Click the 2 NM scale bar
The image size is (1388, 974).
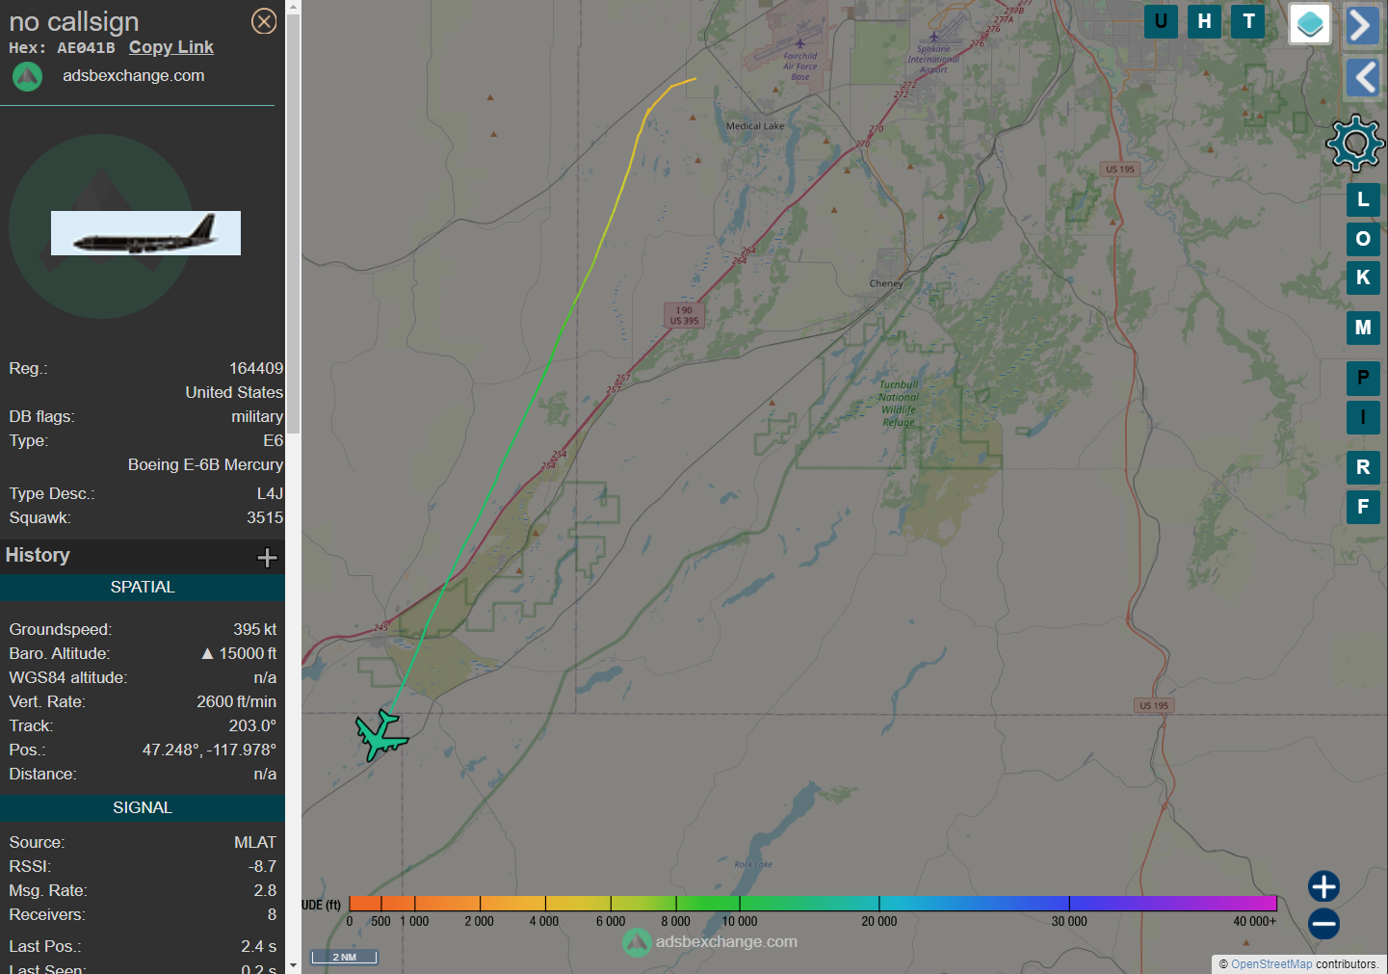coord(344,957)
